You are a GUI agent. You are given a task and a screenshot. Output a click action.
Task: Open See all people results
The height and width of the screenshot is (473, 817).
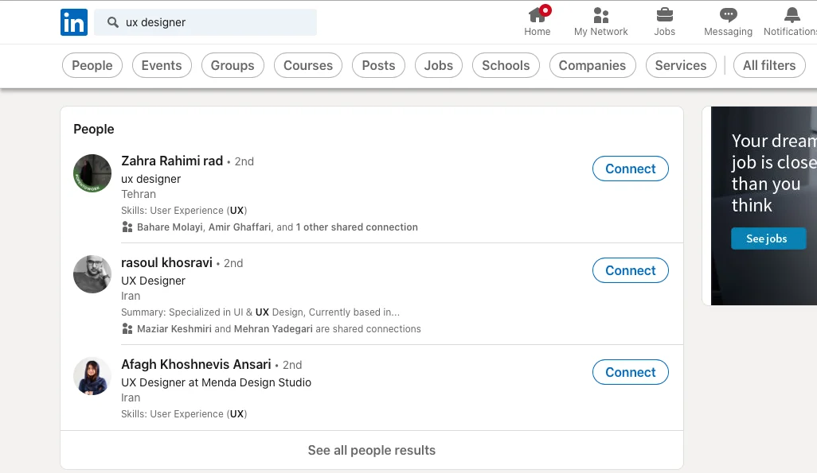tap(372, 450)
